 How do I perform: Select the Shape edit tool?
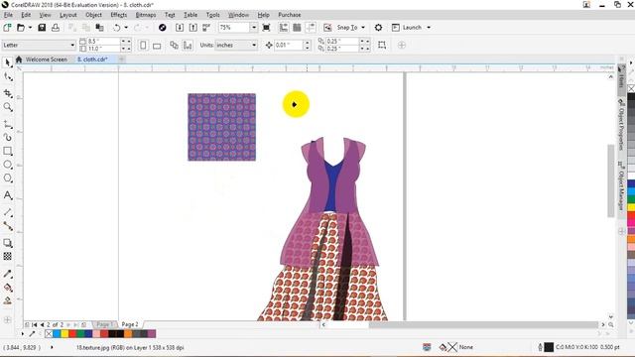tap(7, 76)
